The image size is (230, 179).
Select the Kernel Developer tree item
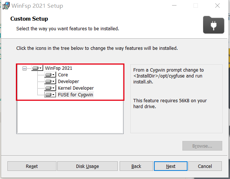[x=76, y=88]
